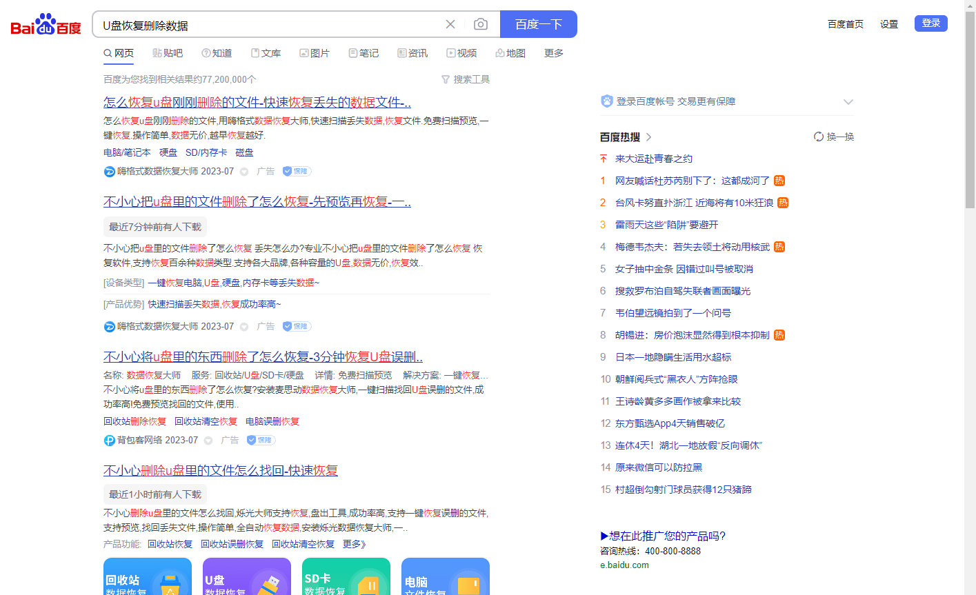This screenshot has width=976, height=595.
Task: Click the 登录 button
Action: click(930, 23)
